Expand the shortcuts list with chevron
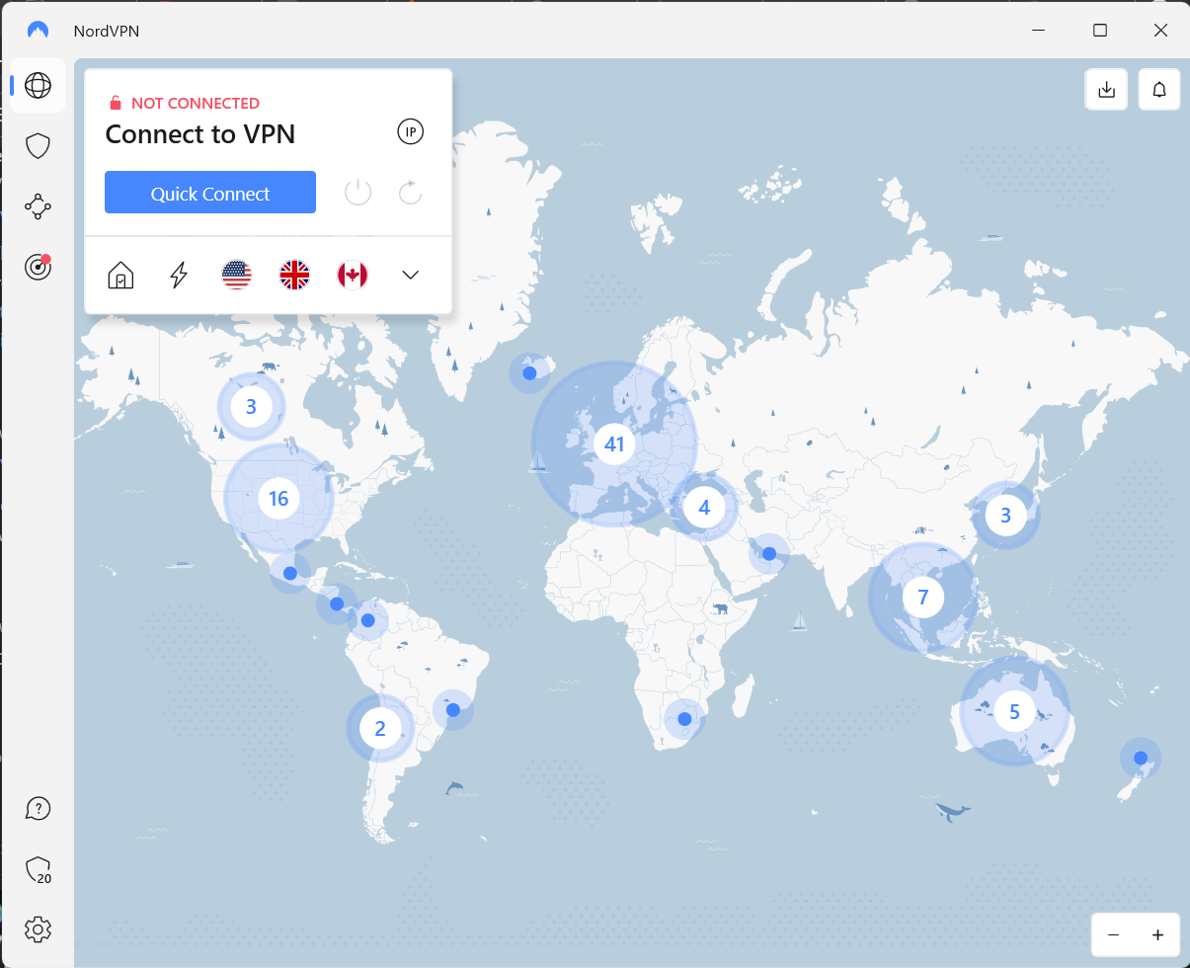Image resolution: width=1190 pixels, height=968 pixels. (411, 275)
